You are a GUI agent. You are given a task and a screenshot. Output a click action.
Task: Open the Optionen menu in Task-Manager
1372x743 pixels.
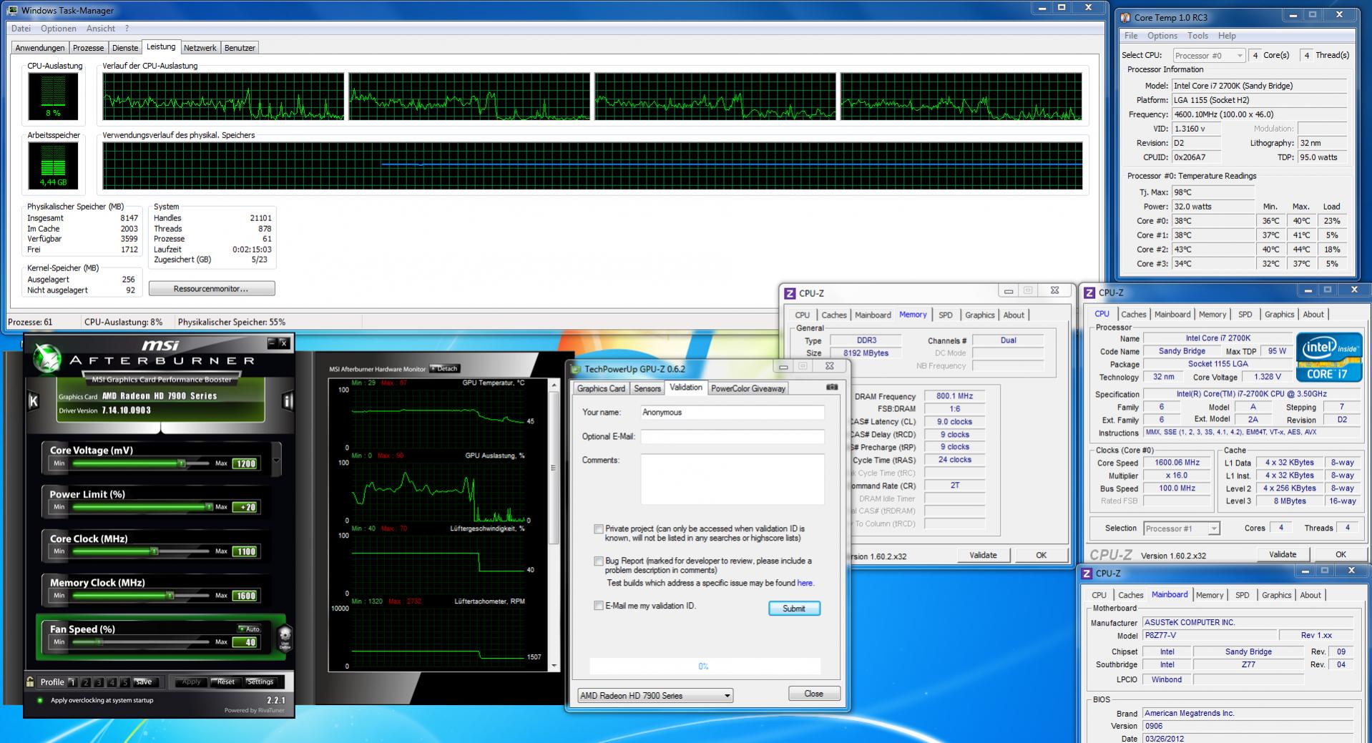point(59,29)
